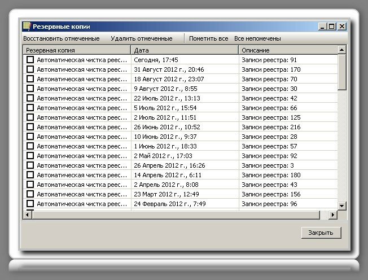The height and width of the screenshot is (280, 368).
Task: Click the vertical scrollbar down arrow
Action: pos(341,206)
